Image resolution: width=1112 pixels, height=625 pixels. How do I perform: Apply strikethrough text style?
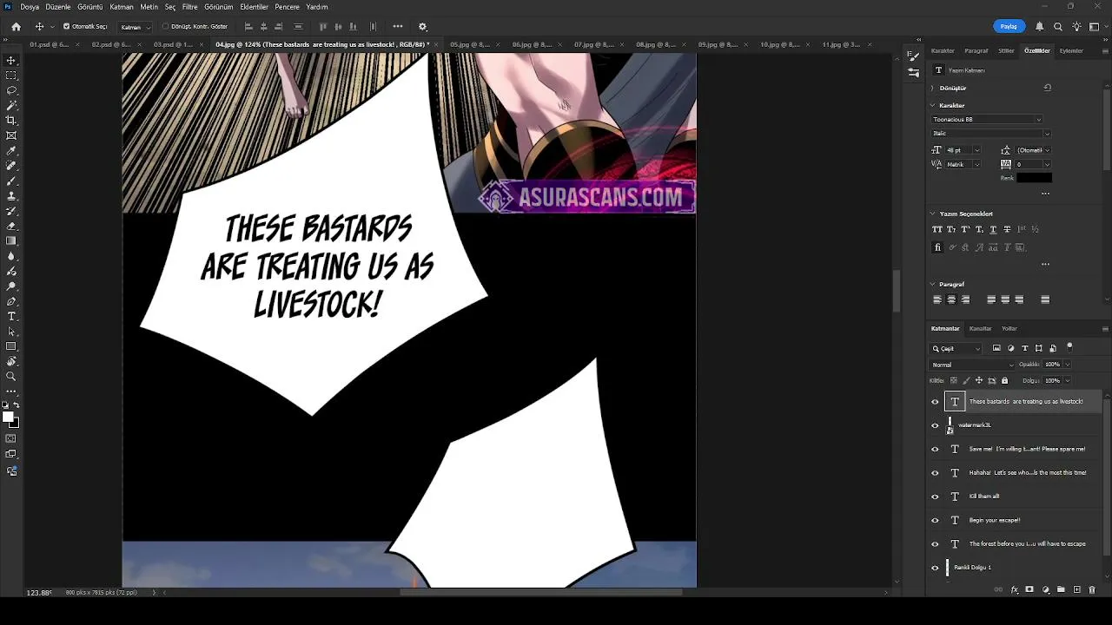(1007, 229)
